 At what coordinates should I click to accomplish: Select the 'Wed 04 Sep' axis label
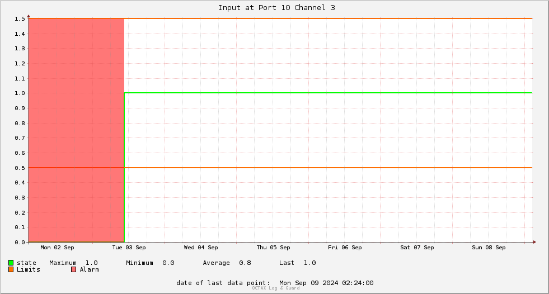coord(201,248)
